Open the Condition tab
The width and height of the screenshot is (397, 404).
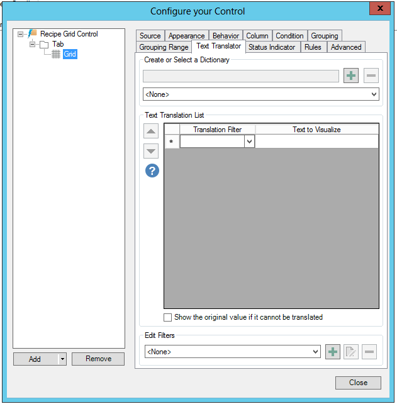point(289,36)
